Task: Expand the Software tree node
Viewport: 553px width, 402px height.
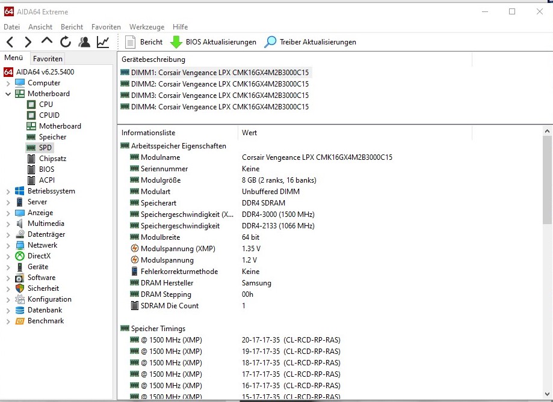Action: pyautogui.click(x=8, y=278)
